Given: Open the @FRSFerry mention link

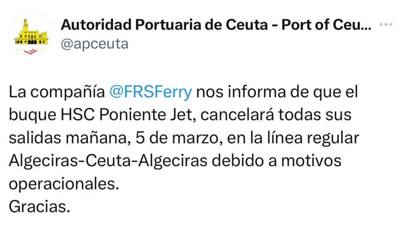Looking at the screenshot, I should 151,92.
